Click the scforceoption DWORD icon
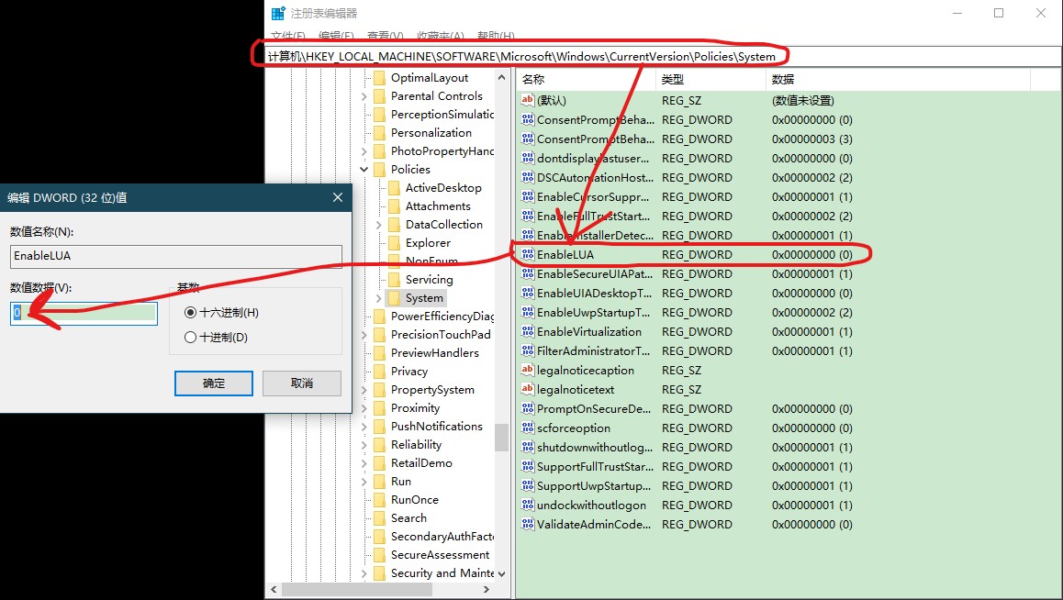The height and width of the screenshot is (600, 1063). (528, 428)
